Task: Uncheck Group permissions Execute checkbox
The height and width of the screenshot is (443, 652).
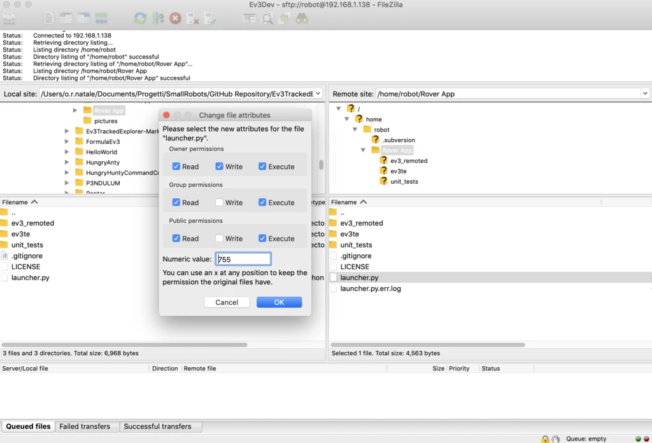Action: click(262, 203)
